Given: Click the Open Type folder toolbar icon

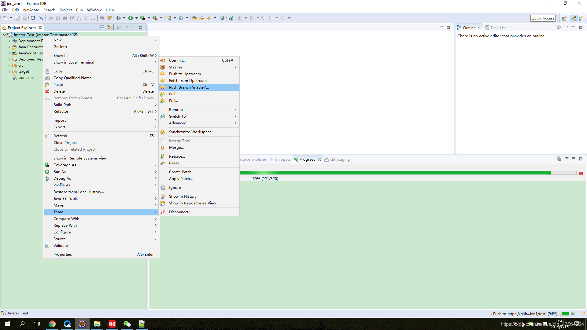Looking at the screenshot, I should 194,18.
